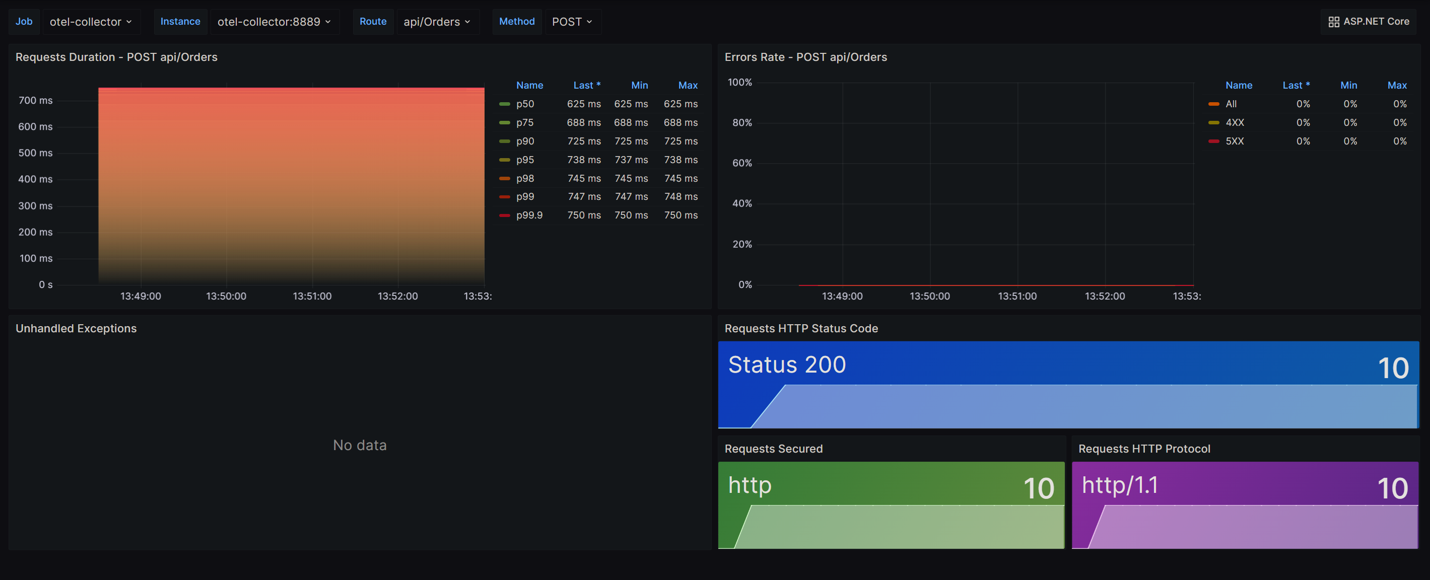This screenshot has height=580, width=1430.
Task: Click the ASP.NET Core icon
Action: (x=1332, y=21)
